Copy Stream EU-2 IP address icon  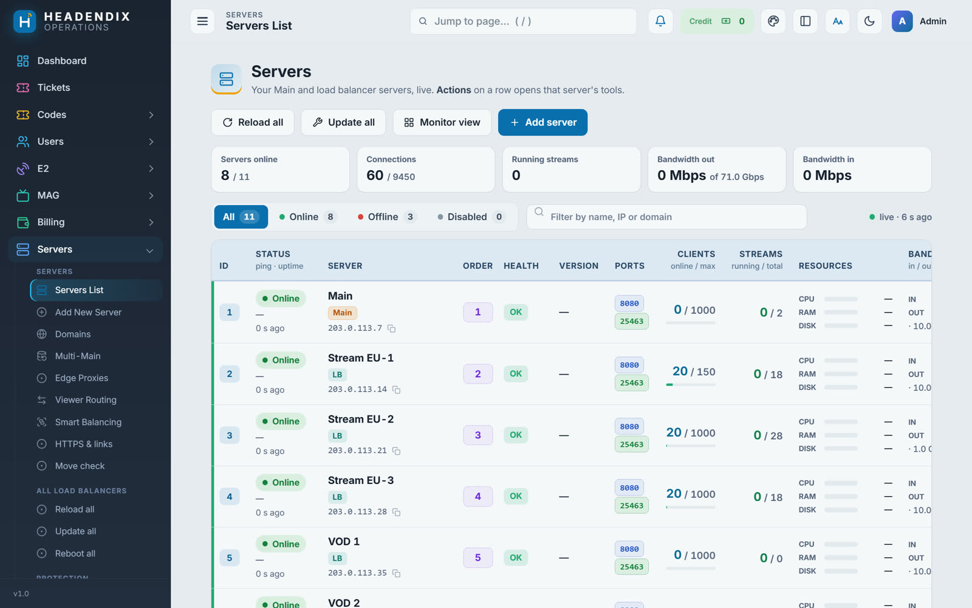397,451
